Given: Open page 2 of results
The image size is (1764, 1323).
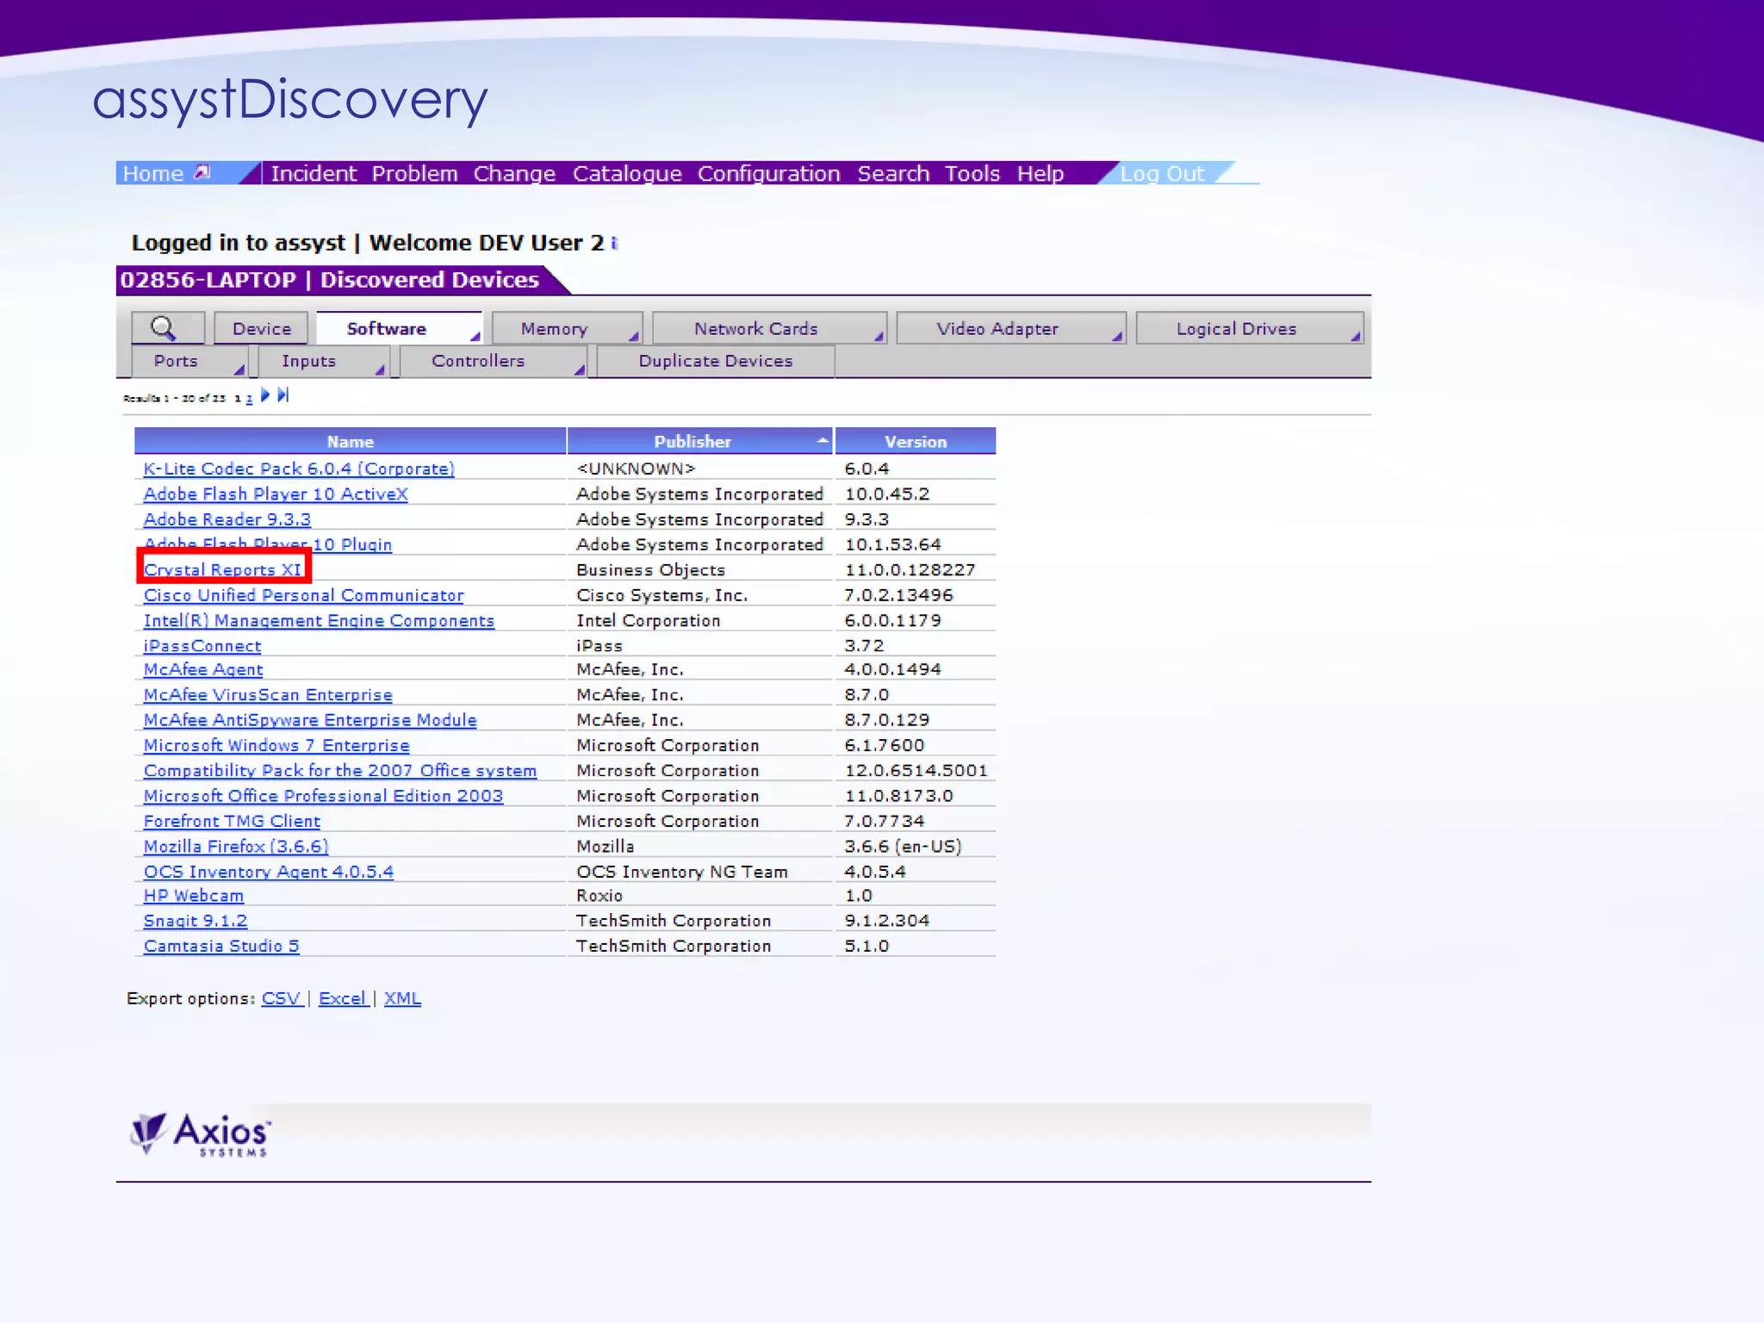Looking at the screenshot, I should tap(249, 399).
